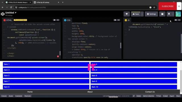The height and width of the screenshot is (102, 182).
Task: Change editor view layout icon
Action: tap(162, 14)
